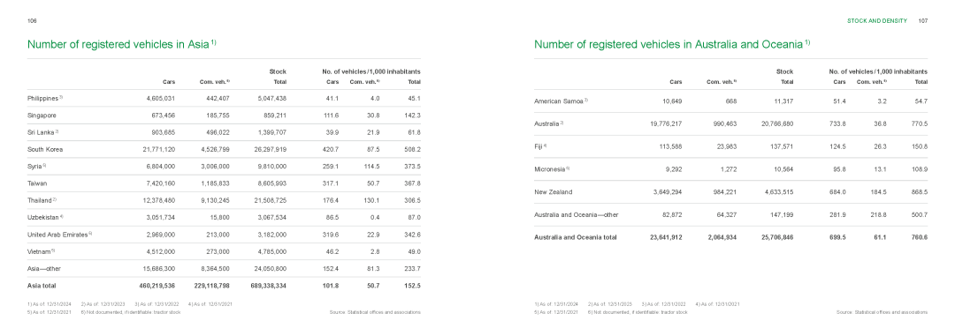Click the STOCK AND DENSITY page header
The width and height of the screenshot is (955, 336).
click(877, 20)
